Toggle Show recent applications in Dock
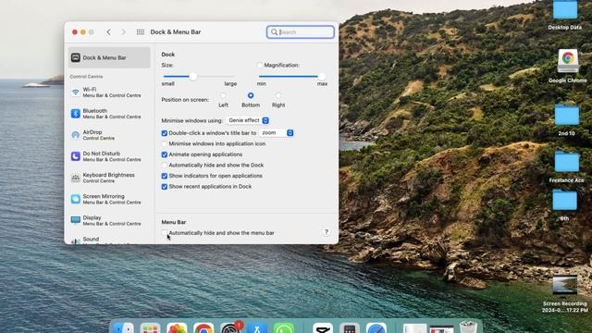592x333 pixels. [165, 187]
